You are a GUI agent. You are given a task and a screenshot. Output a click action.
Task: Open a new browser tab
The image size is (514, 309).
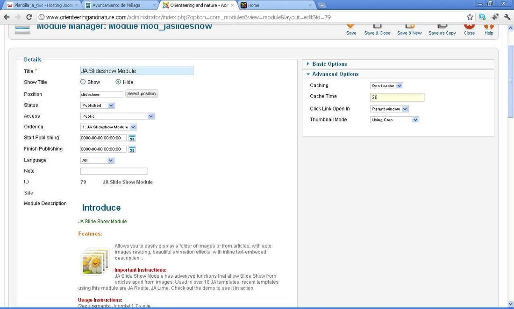pos(322,5)
